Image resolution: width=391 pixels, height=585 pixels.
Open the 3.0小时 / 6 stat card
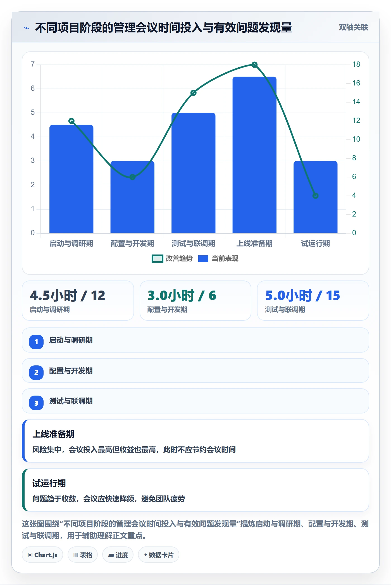pos(195,301)
